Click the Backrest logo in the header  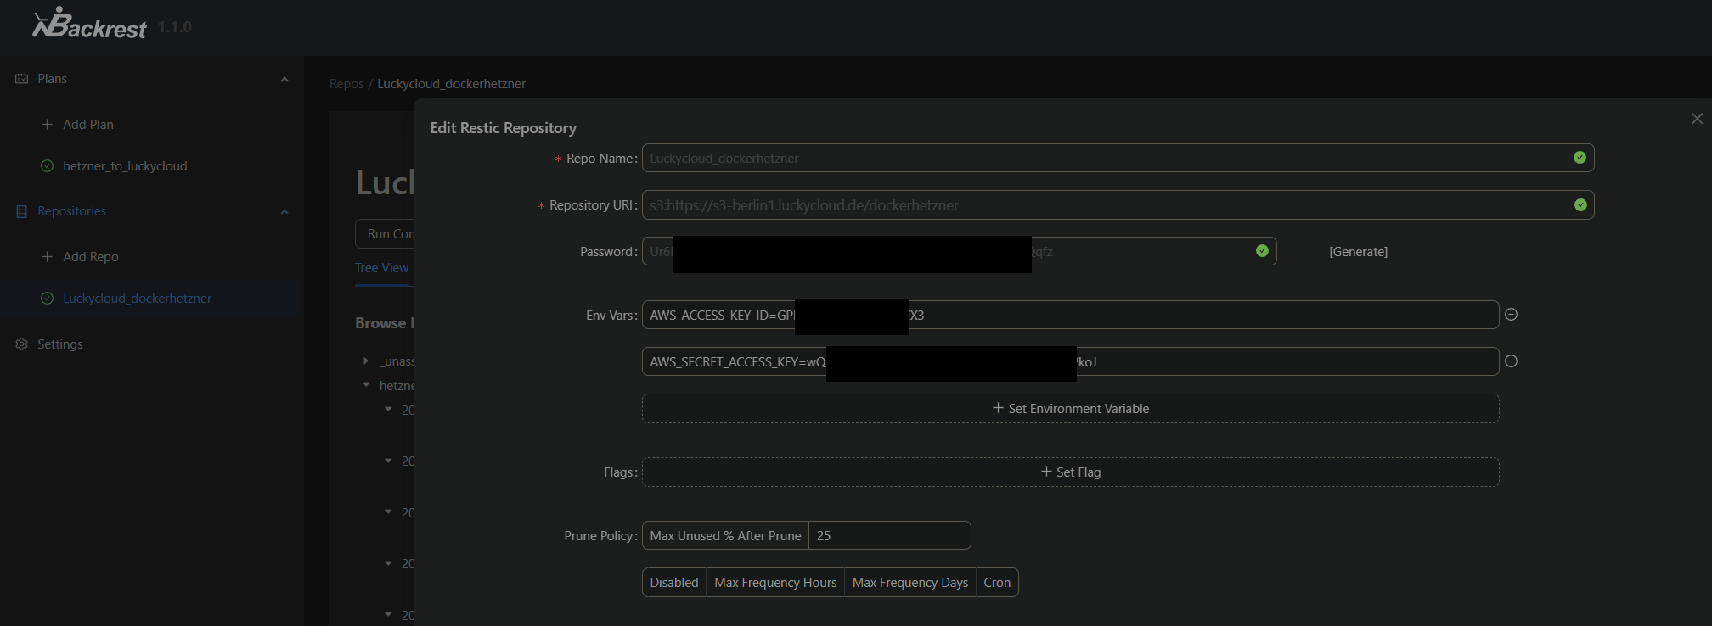pyautogui.click(x=89, y=25)
